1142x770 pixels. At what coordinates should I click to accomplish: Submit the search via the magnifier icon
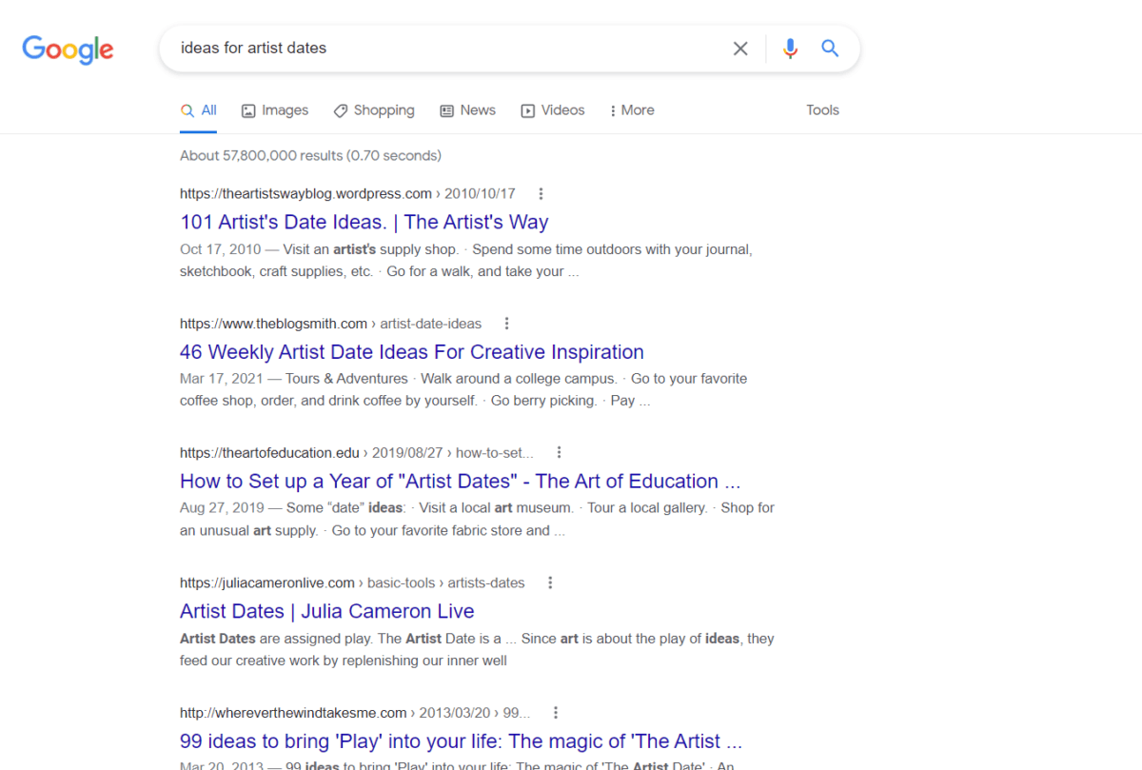tap(829, 48)
